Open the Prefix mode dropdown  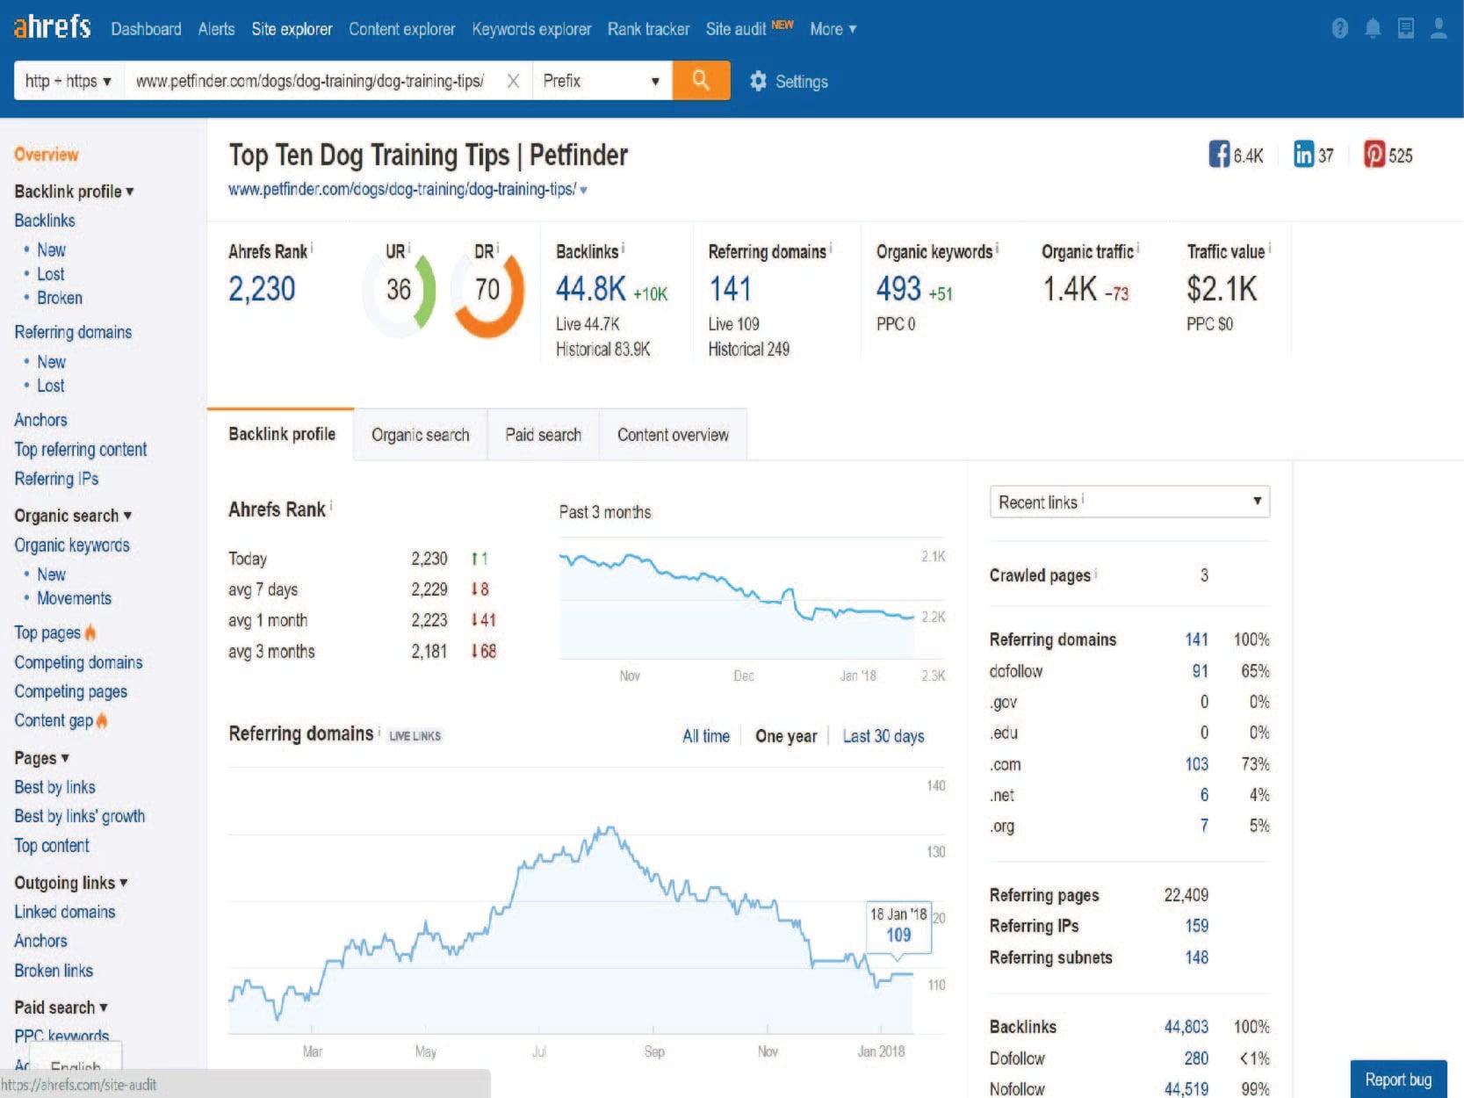pyautogui.click(x=602, y=82)
